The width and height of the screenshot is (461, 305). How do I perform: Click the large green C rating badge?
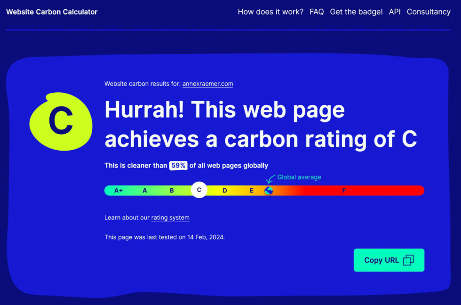click(61, 121)
